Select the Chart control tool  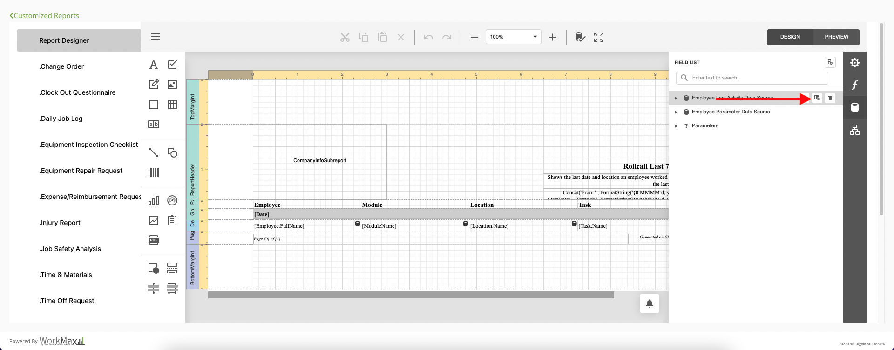pos(154,200)
